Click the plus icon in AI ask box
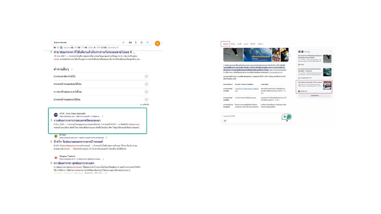The image size is (381, 214). 225,121
